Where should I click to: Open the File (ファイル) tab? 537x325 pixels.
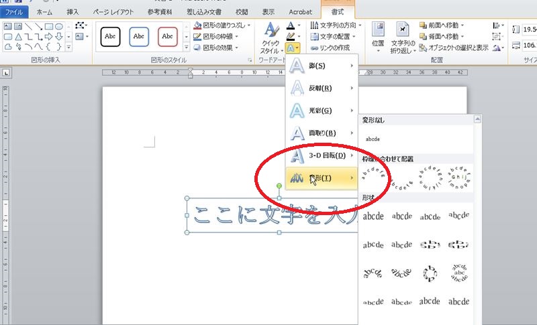[14, 12]
